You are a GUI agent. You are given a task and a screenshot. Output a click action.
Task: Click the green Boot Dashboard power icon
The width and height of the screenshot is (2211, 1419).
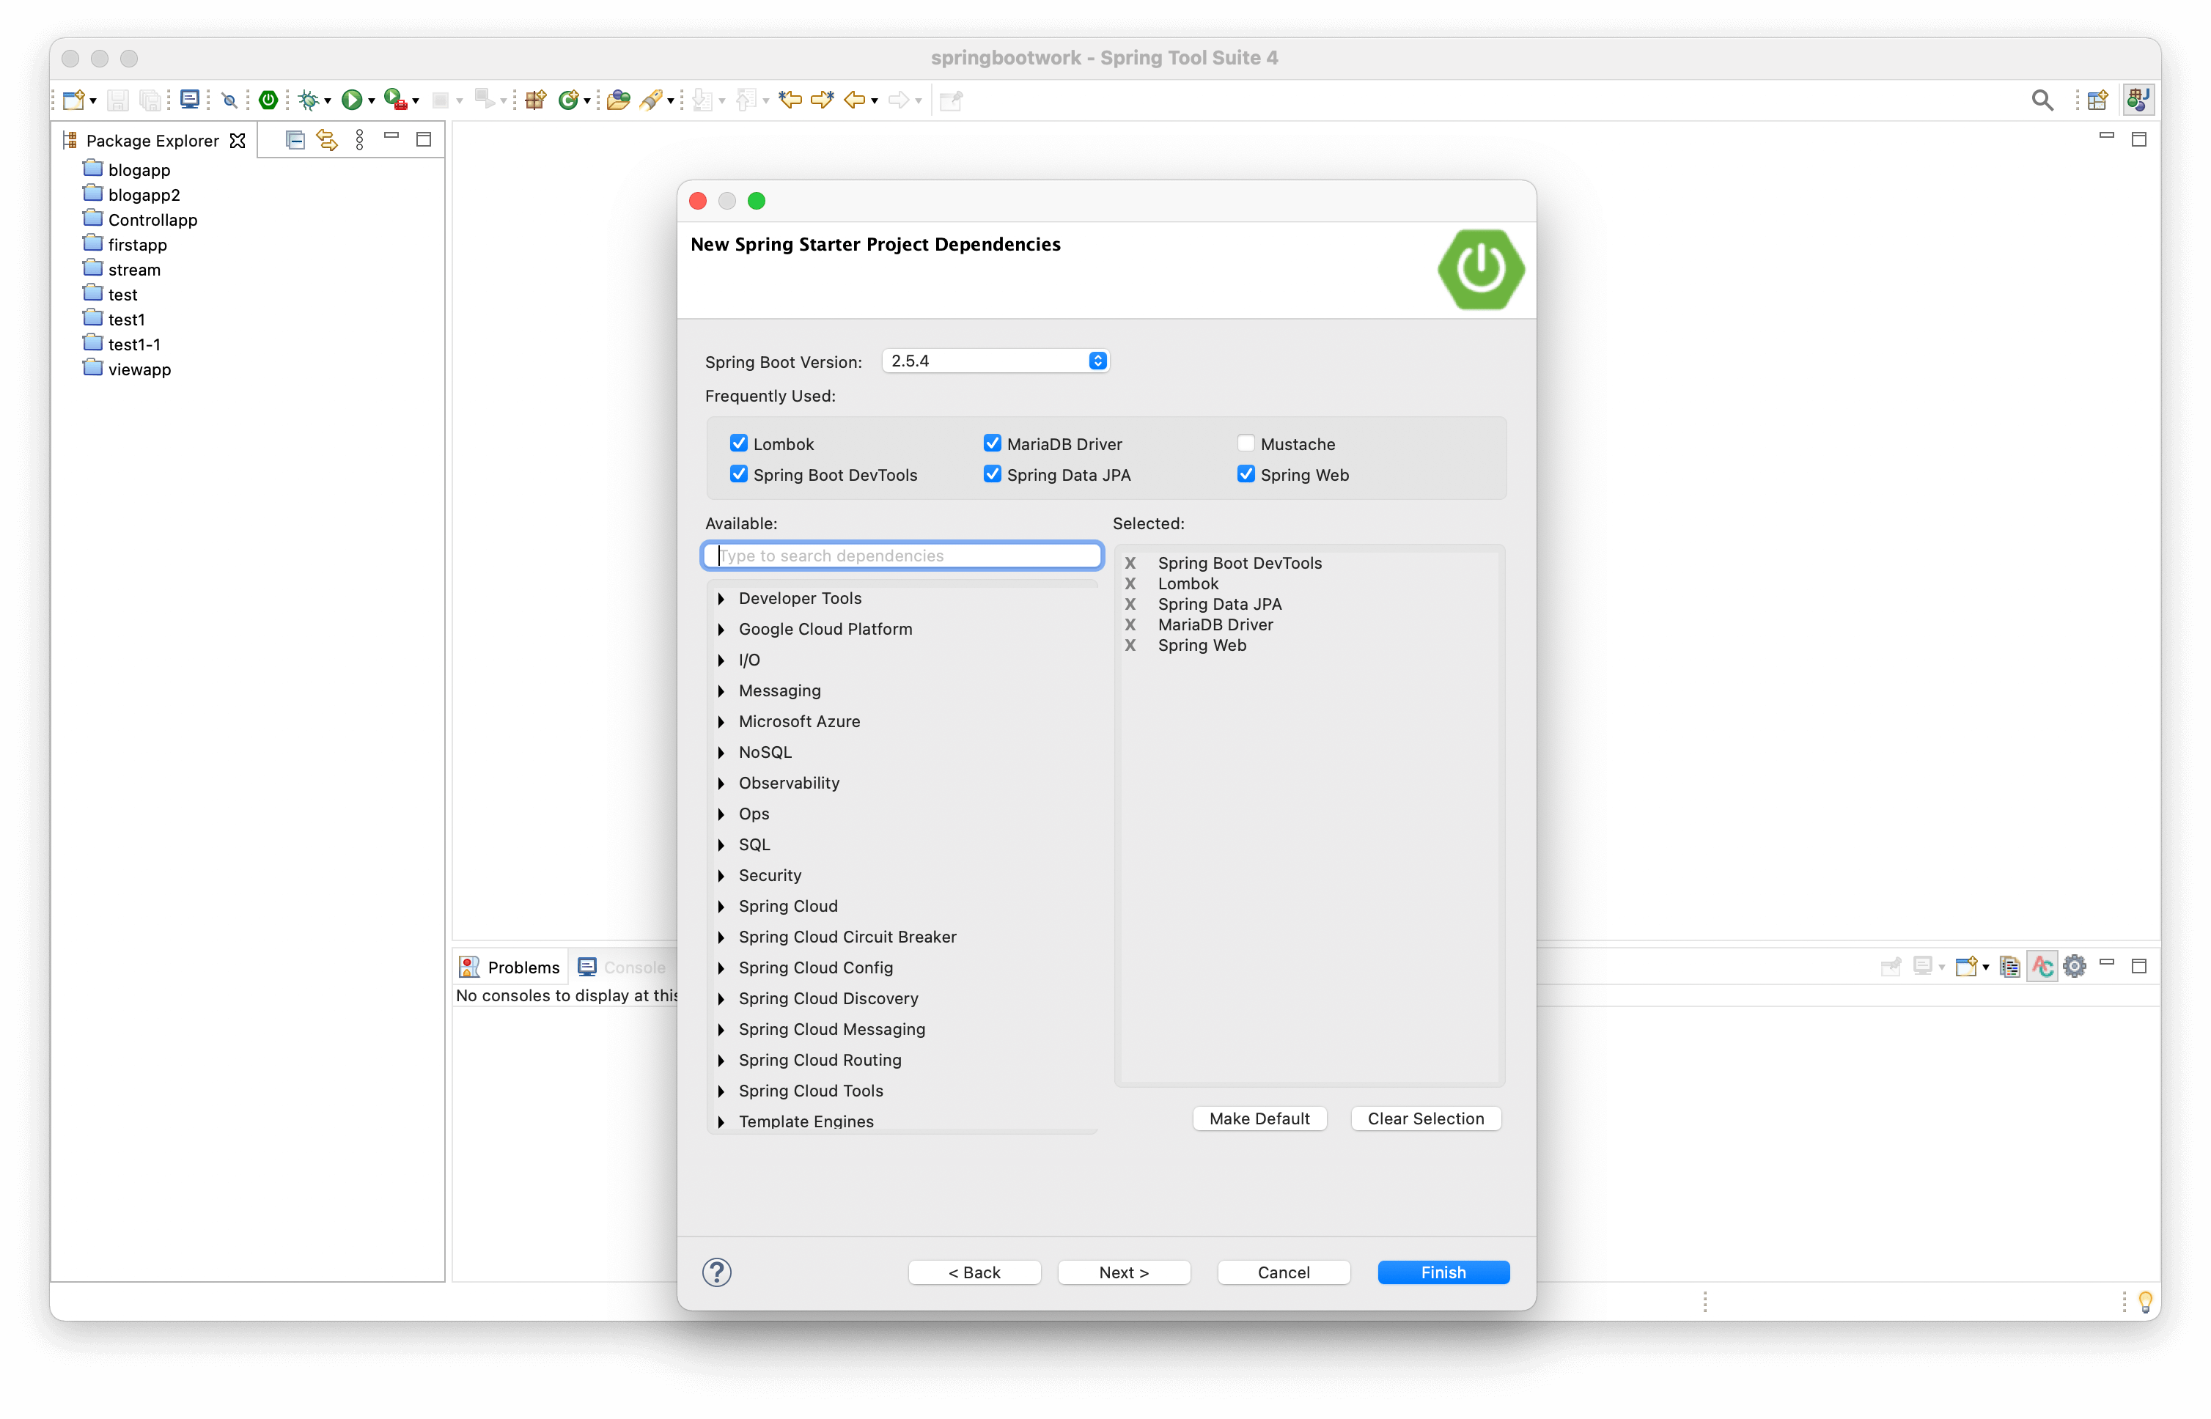(268, 100)
